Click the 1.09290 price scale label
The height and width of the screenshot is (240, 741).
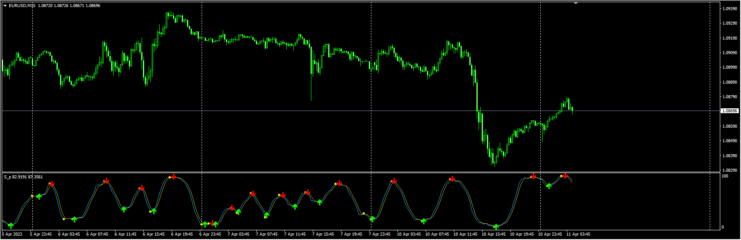pyautogui.click(x=729, y=23)
